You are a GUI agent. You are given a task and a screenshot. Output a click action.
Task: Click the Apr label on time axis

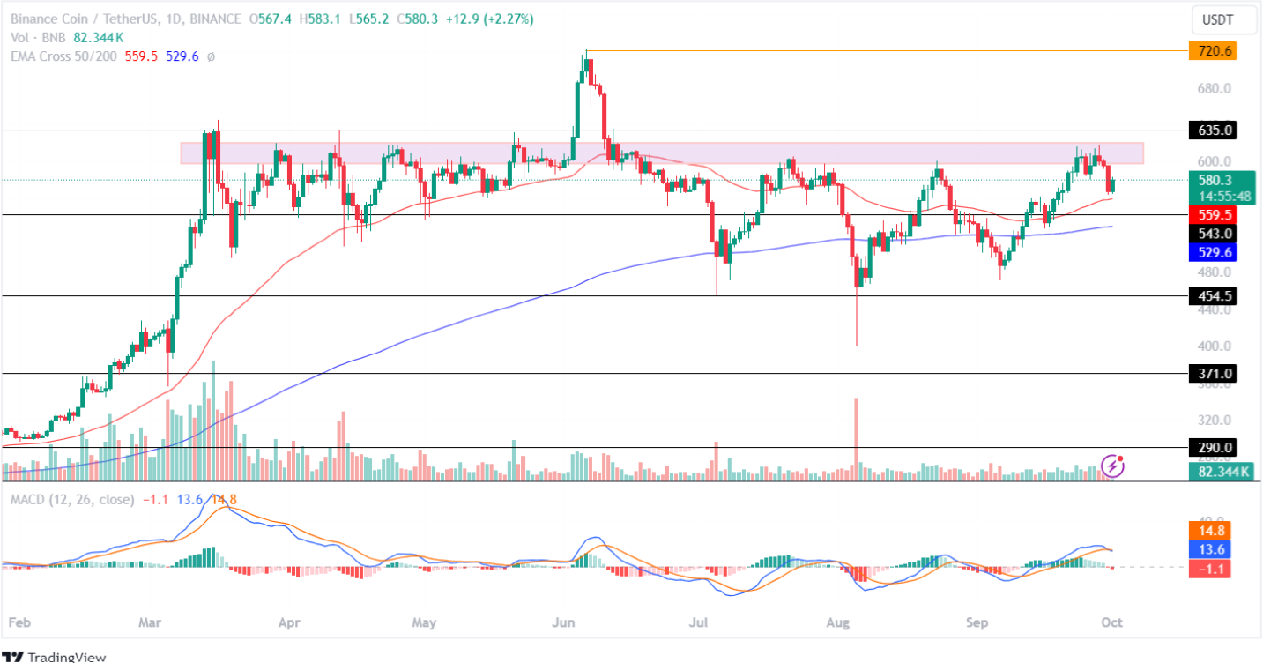pos(291,622)
